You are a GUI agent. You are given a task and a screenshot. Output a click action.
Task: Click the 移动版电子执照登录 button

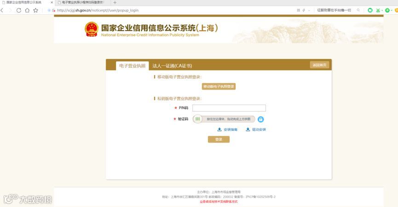click(x=219, y=87)
